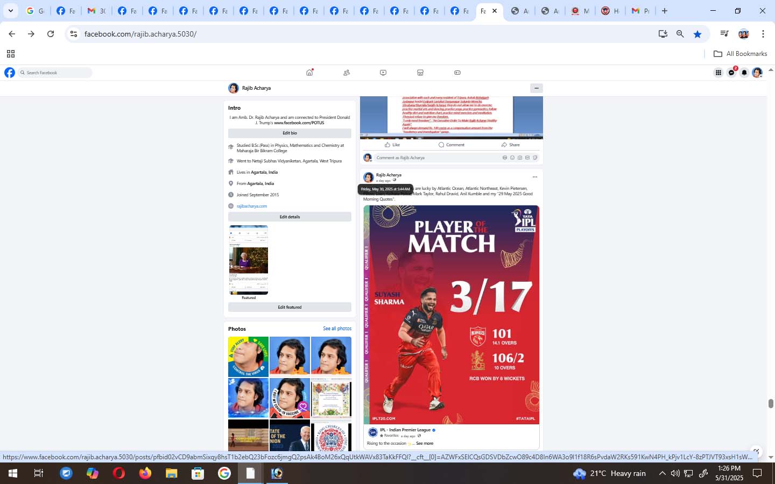Image resolution: width=775 pixels, height=484 pixels.
Task: Click install app icon in address bar
Action: click(x=663, y=34)
